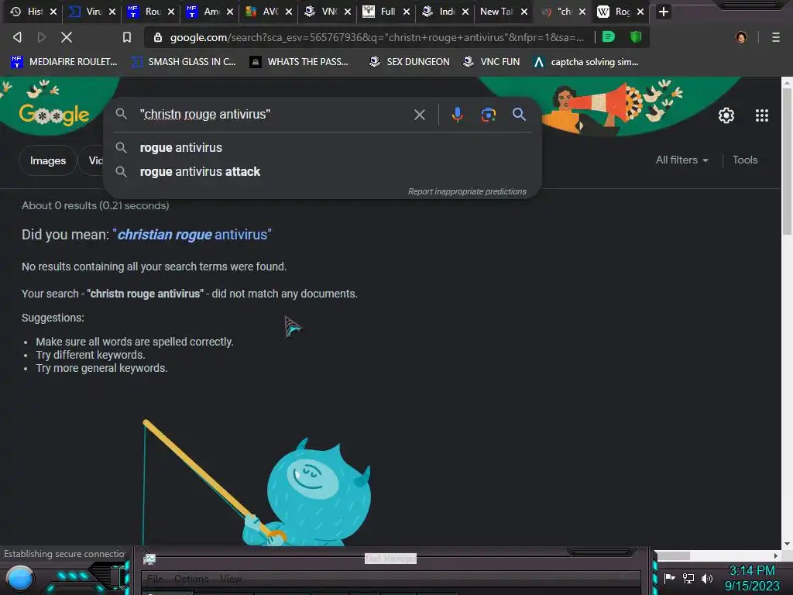
Task: Open the taskbar clock showing 3:14 PM
Action: (751, 578)
